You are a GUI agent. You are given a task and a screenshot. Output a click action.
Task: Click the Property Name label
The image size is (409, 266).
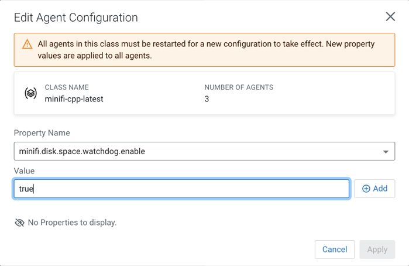click(x=42, y=133)
